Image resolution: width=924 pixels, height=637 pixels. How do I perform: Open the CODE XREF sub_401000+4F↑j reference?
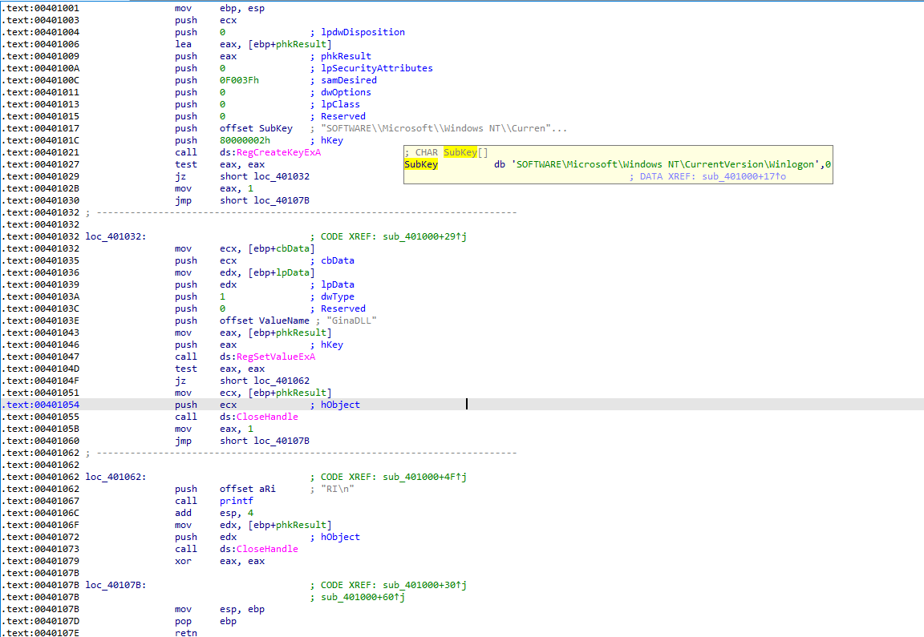(425, 477)
